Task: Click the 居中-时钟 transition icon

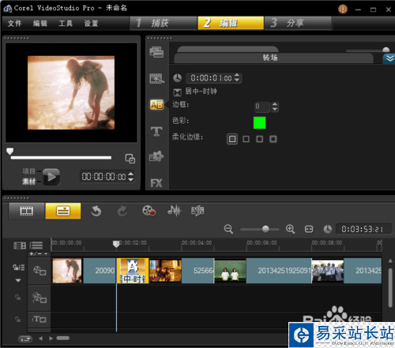Action: [178, 92]
